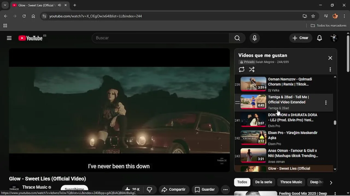Open the YouTube hamburger guide menu

coord(9,38)
